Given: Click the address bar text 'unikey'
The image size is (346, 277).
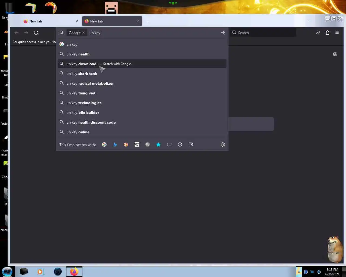Looking at the screenshot, I should [95, 33].
